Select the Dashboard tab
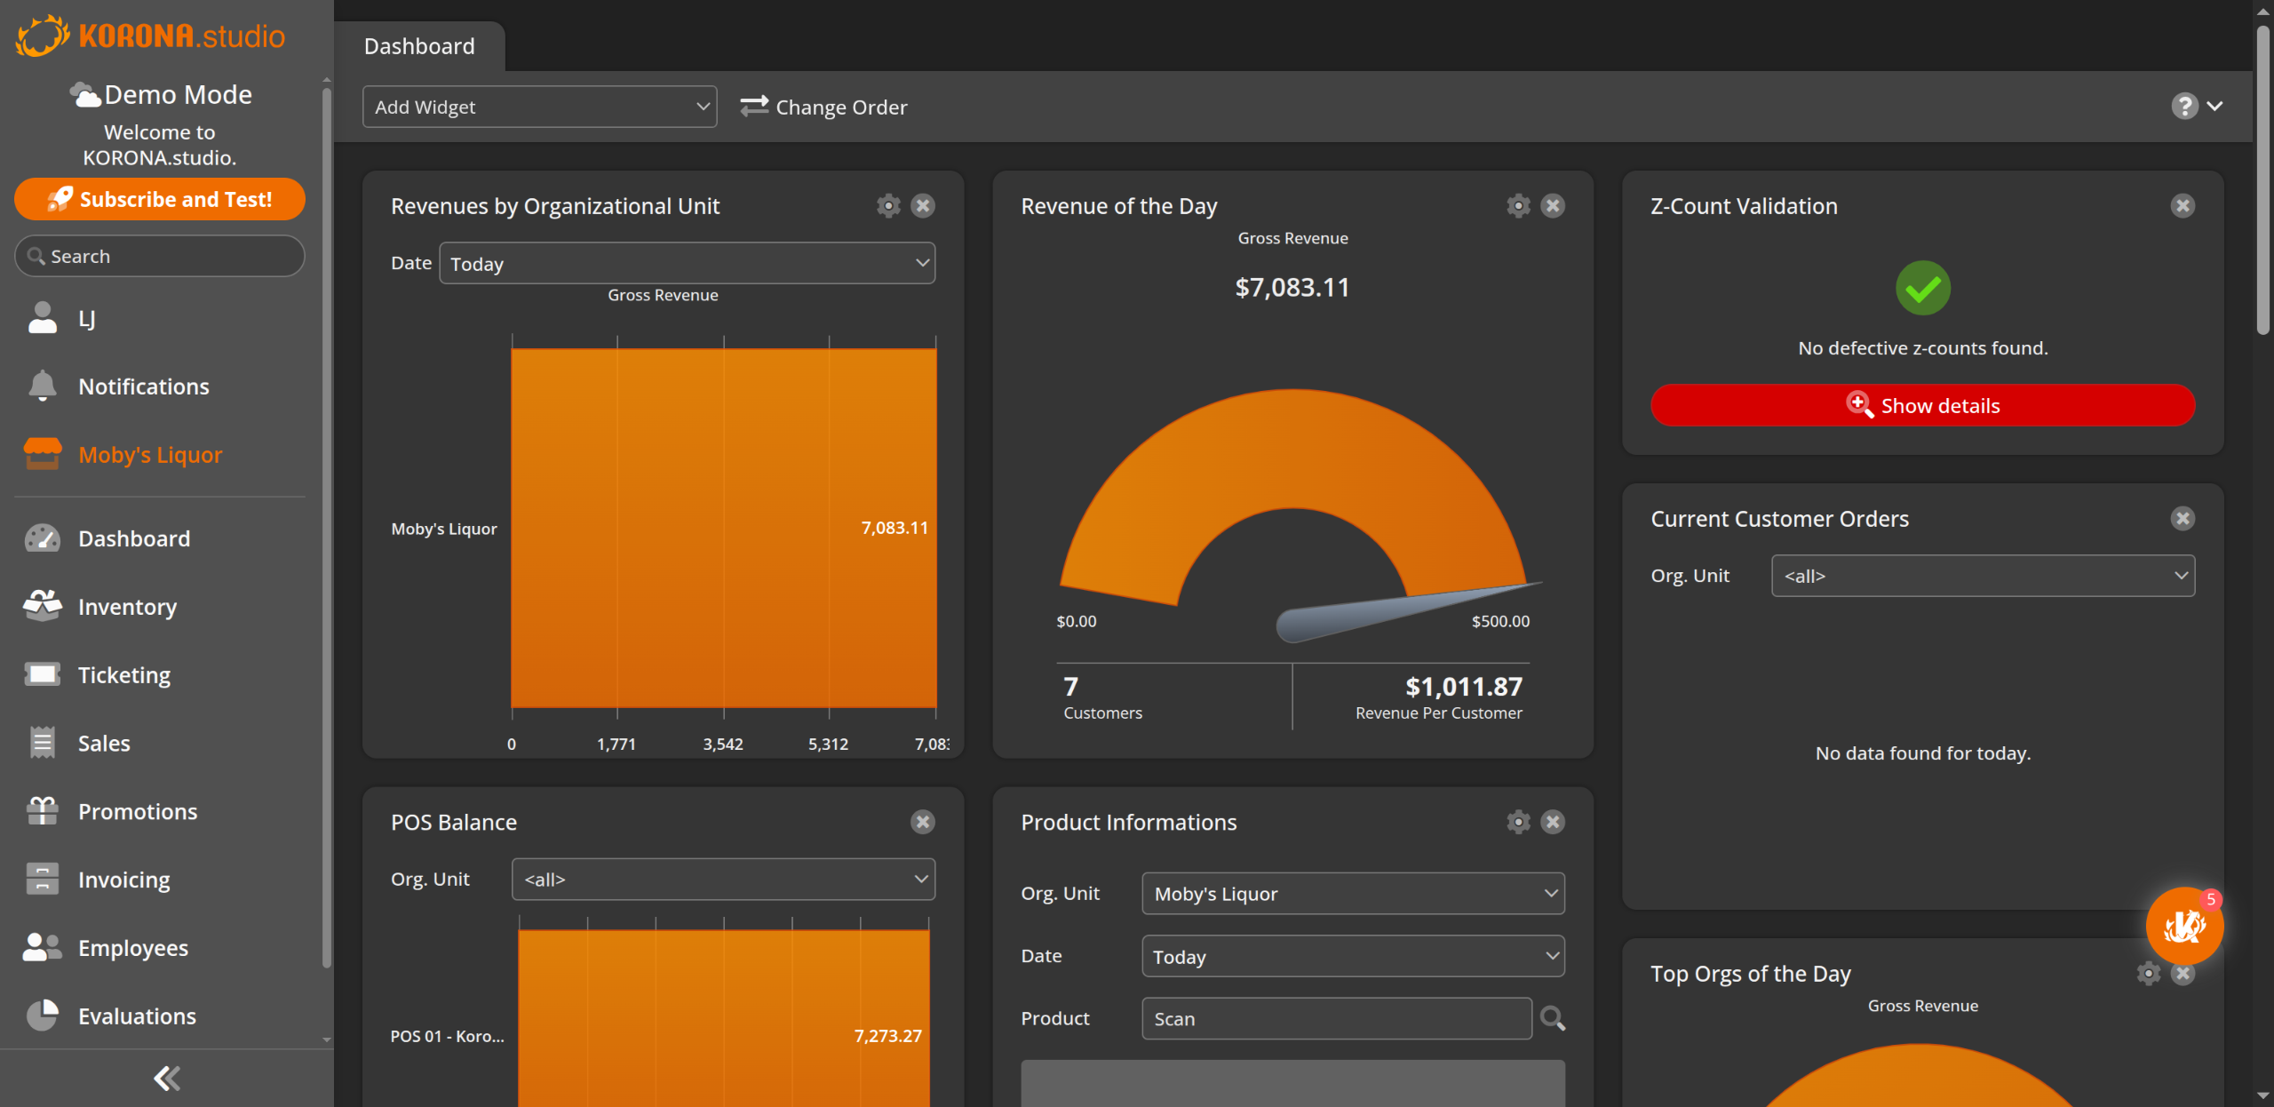 pyautogui.click(x=419, y=46)
